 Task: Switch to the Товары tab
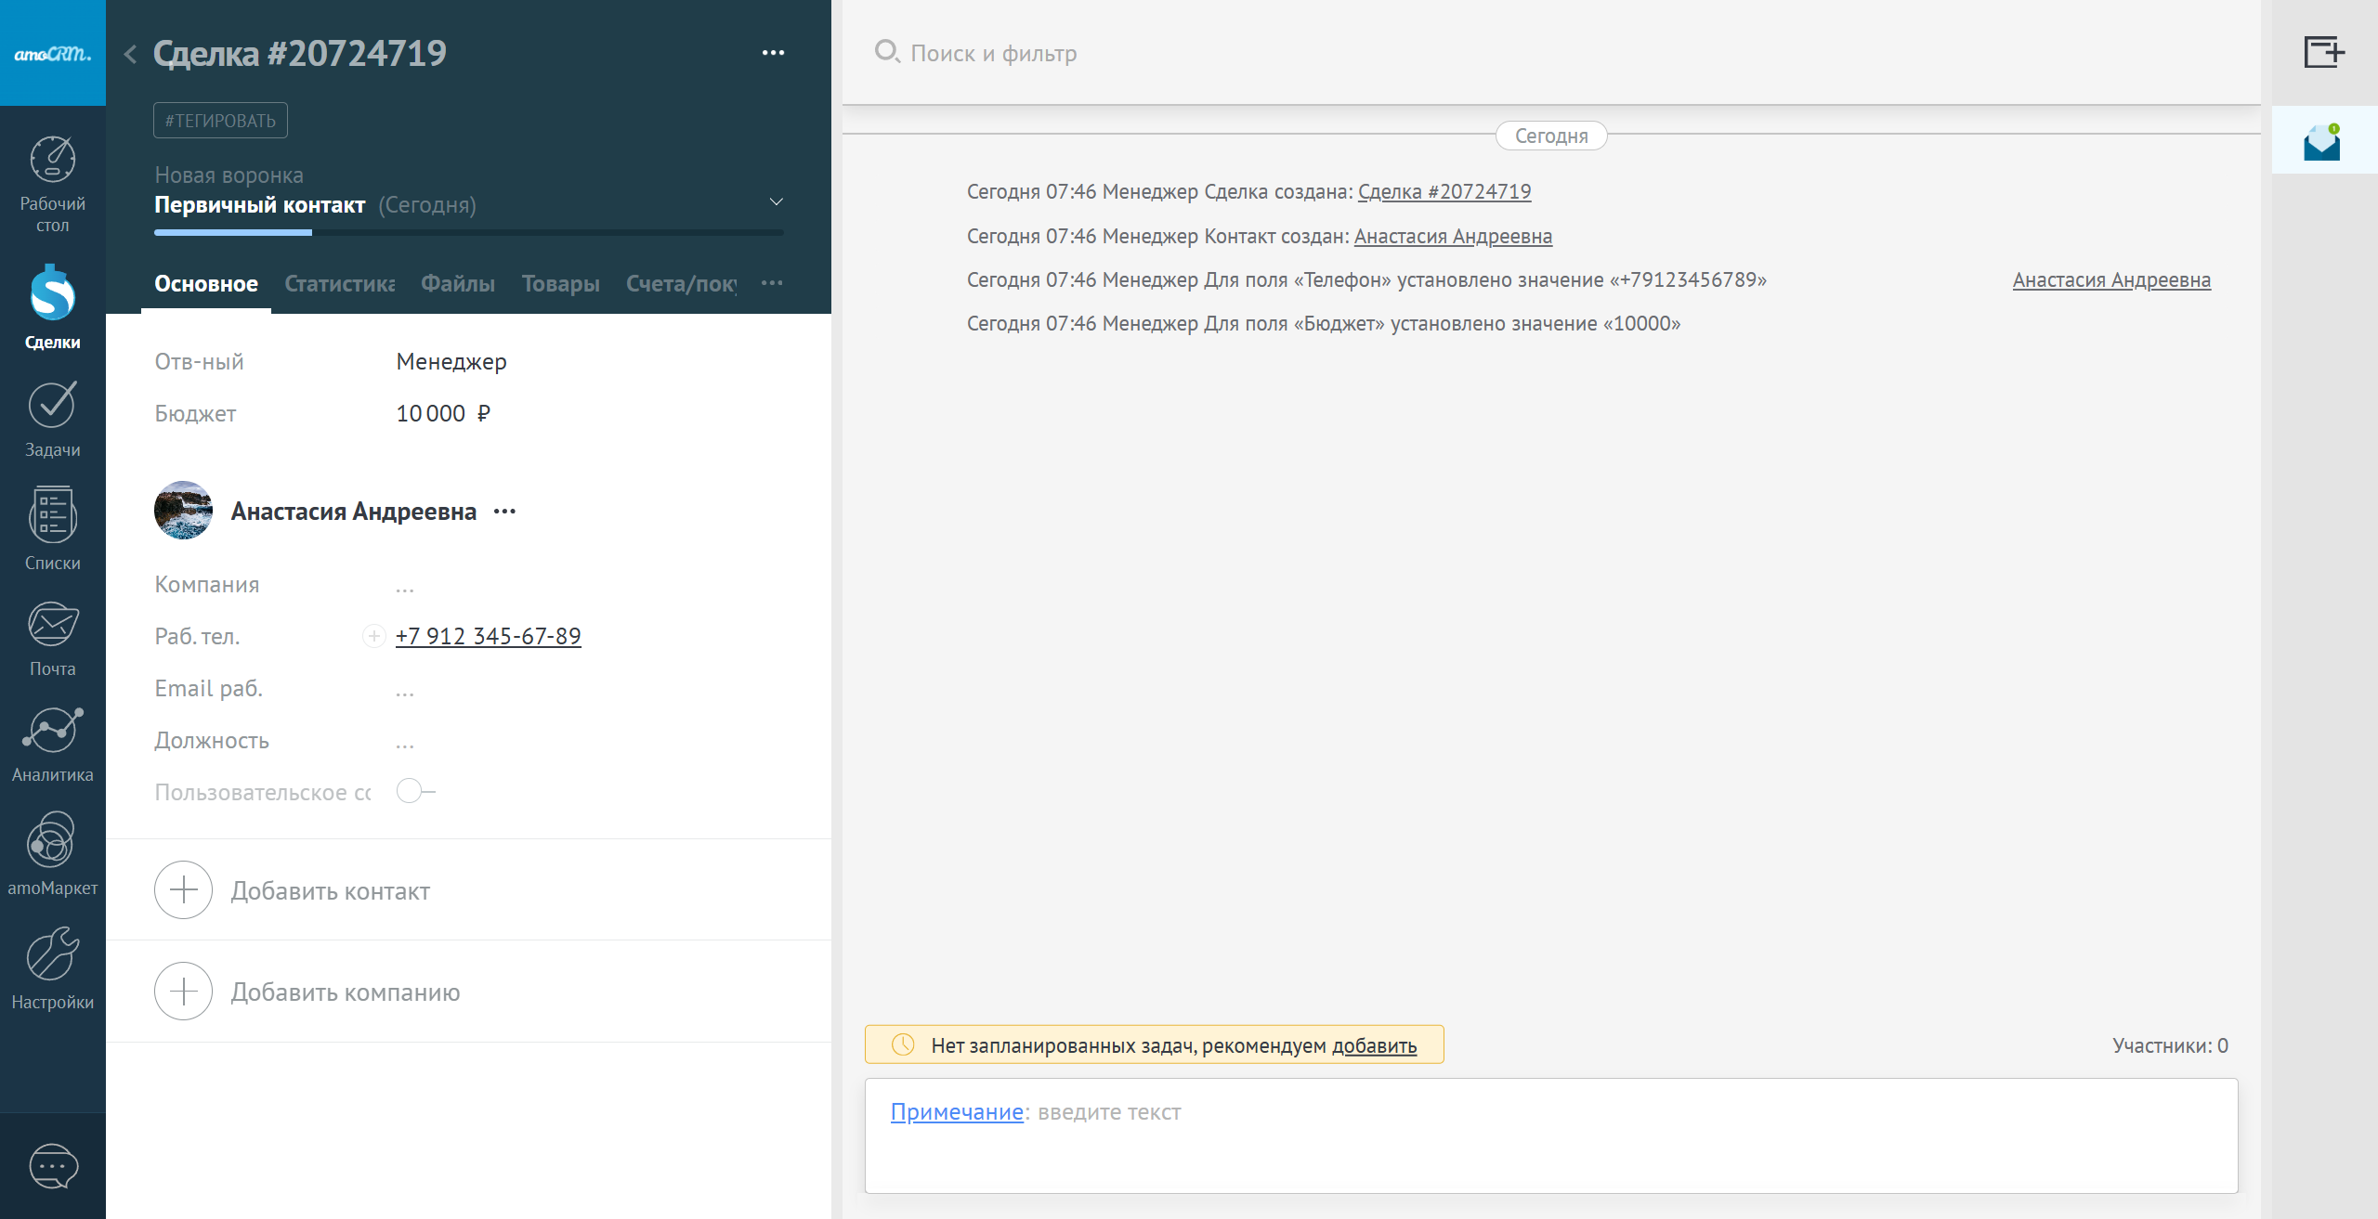point(560,283)
